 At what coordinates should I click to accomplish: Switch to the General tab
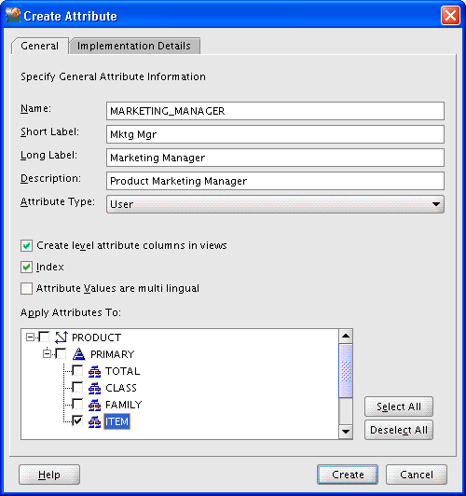[40, 46]
